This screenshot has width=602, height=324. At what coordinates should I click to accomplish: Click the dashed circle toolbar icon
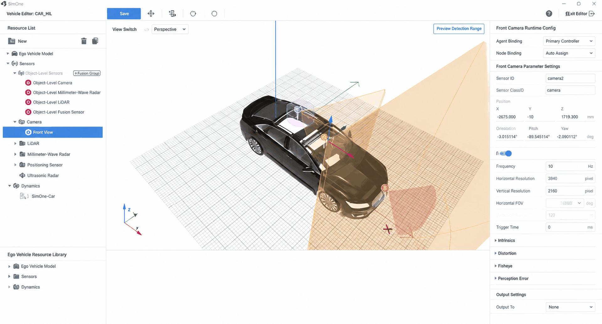[x=214, y=13]
